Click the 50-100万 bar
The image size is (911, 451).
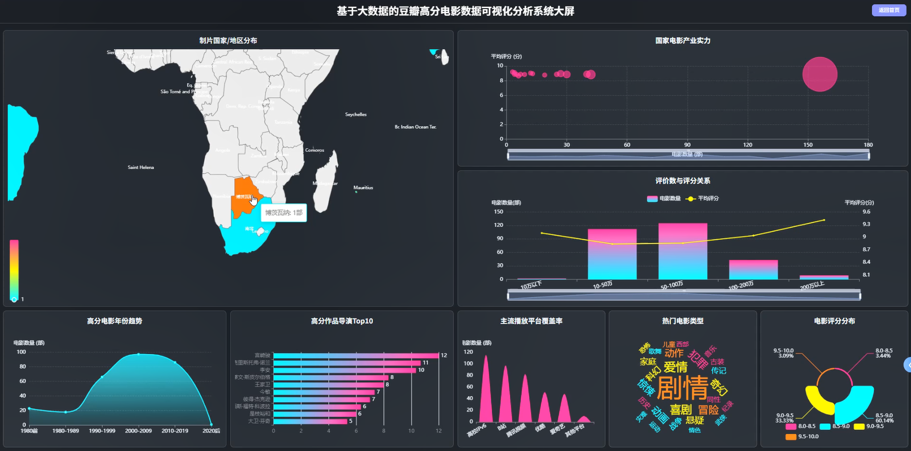(x=682, y=251)
